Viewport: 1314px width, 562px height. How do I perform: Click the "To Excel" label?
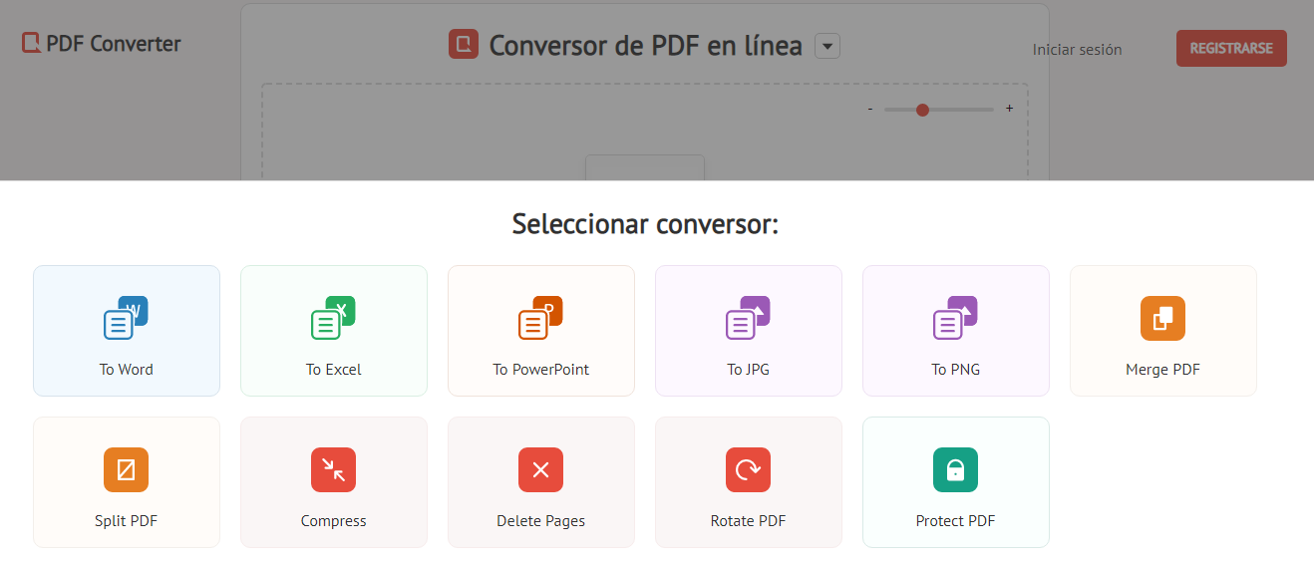tap(334, 370)
